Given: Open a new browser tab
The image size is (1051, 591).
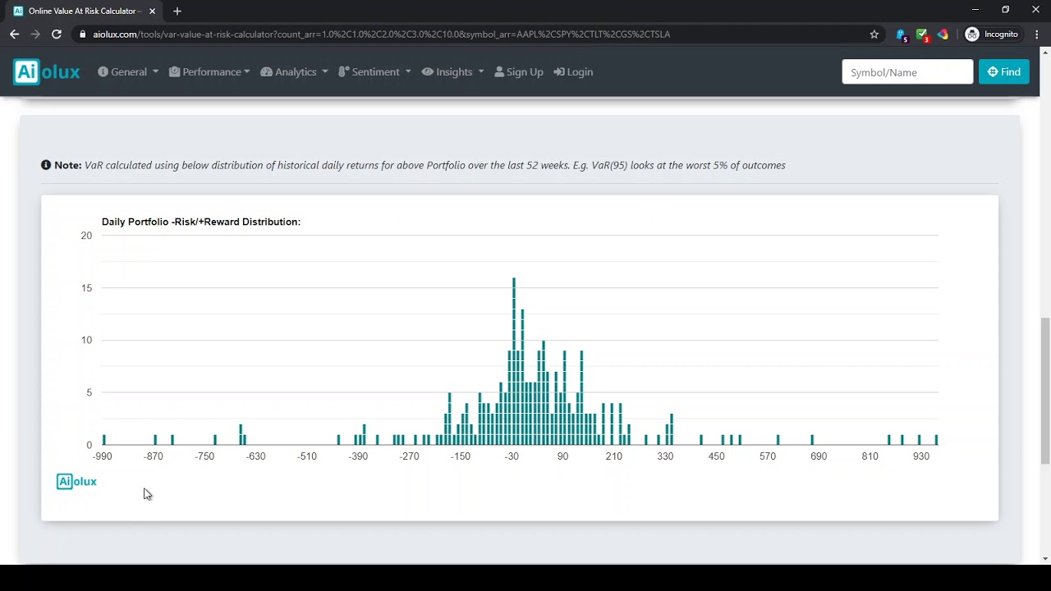Looking at the screenshot, I should (x=177, y=11).
